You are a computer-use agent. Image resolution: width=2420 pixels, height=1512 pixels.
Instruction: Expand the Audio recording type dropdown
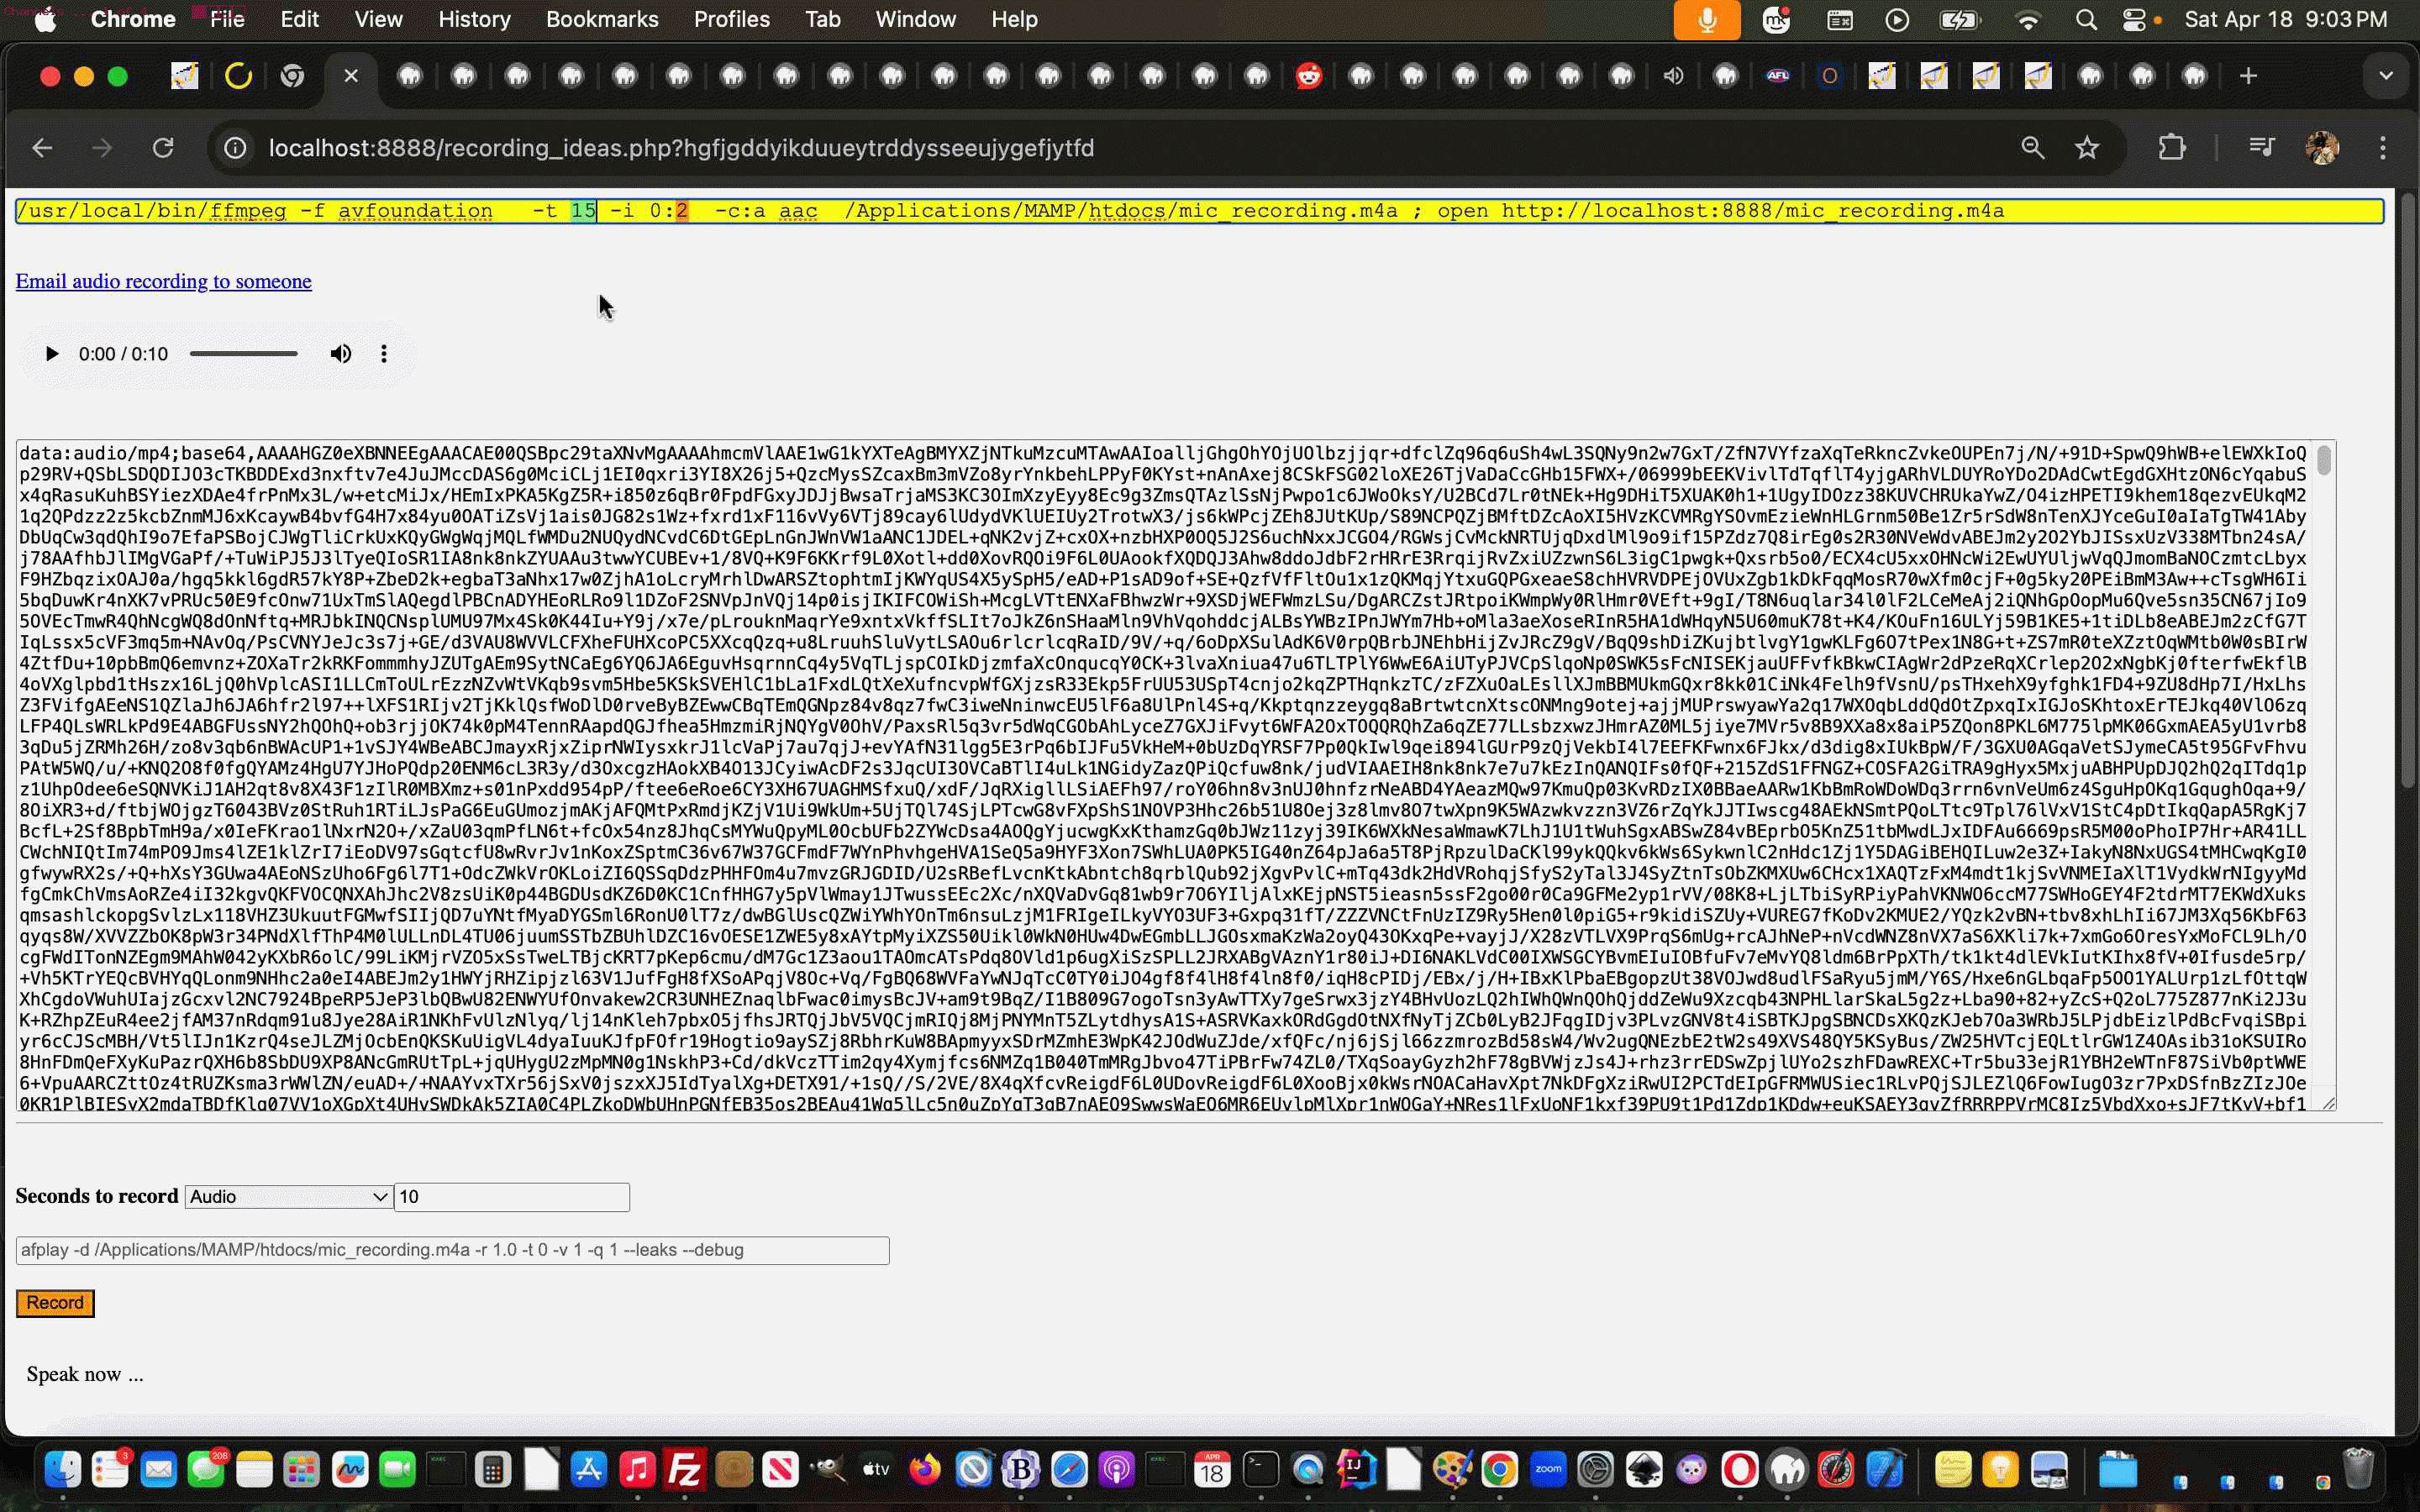(x=288, y=1197)
